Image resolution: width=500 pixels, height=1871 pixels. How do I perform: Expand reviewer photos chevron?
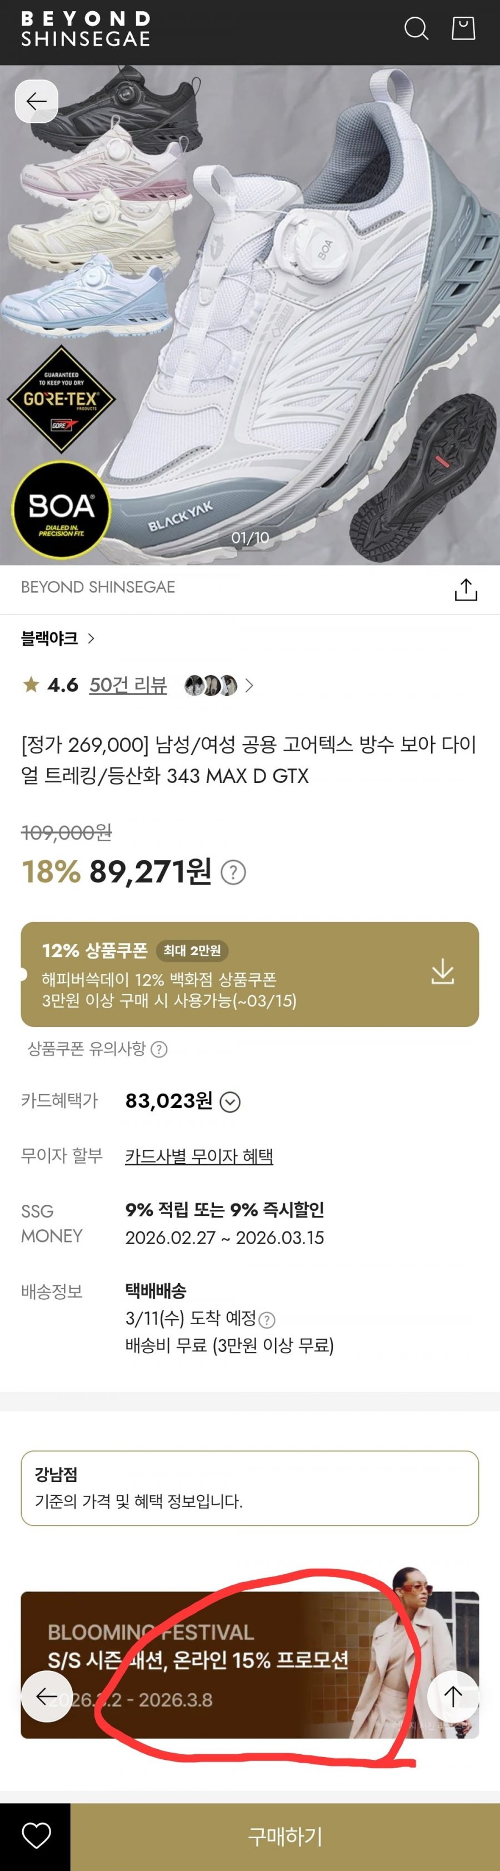click(x=249, y=686)
